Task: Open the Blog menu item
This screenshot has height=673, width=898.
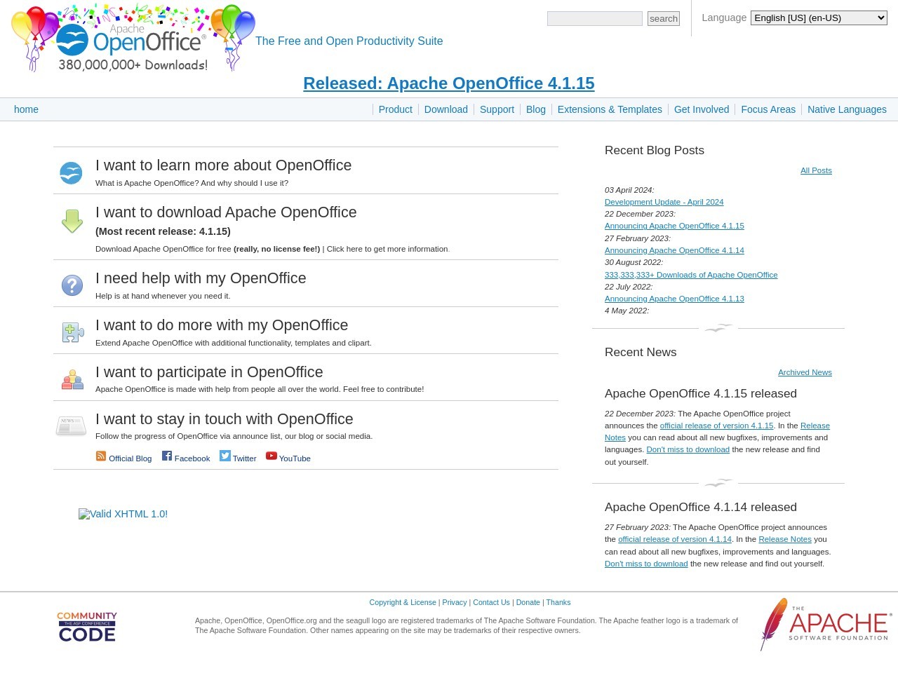Action: tap(536, 109)
